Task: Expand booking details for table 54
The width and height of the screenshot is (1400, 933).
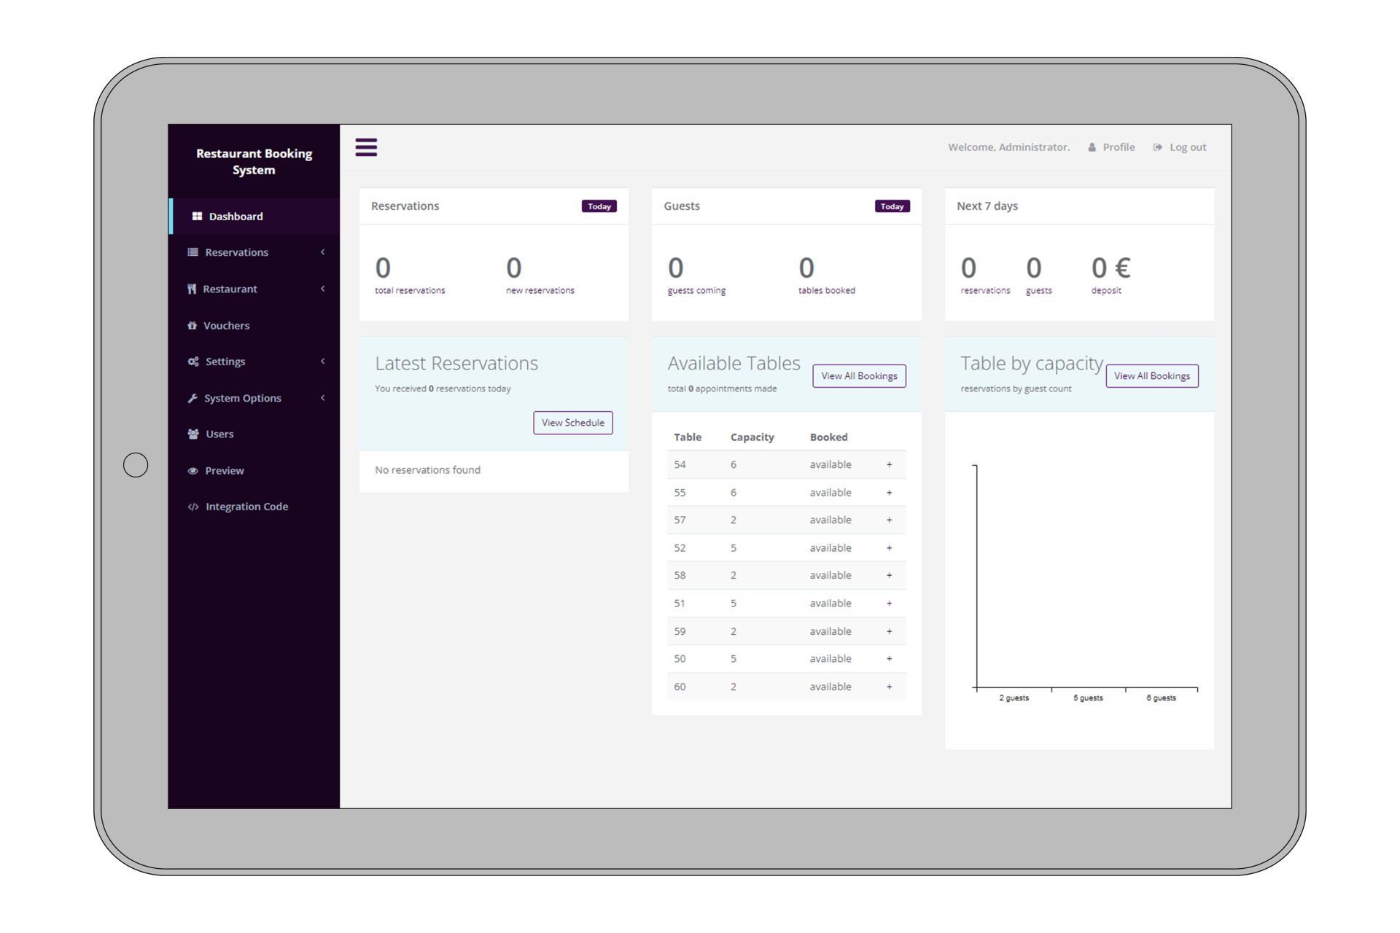Action: tap(889, 464)
